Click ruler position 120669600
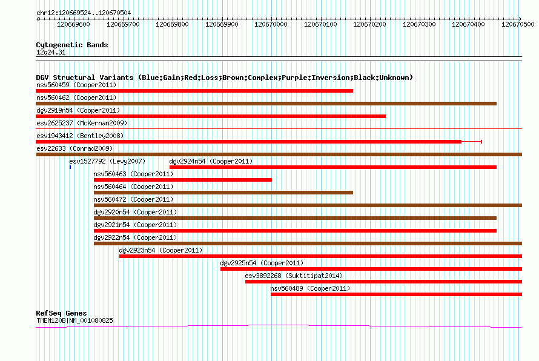539x361 pixels. pos(73,24)
